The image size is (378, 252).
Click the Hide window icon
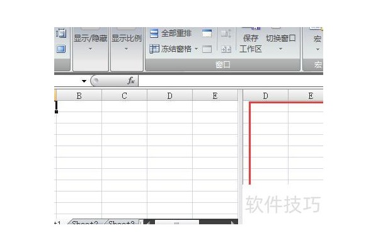click(207, 49)
